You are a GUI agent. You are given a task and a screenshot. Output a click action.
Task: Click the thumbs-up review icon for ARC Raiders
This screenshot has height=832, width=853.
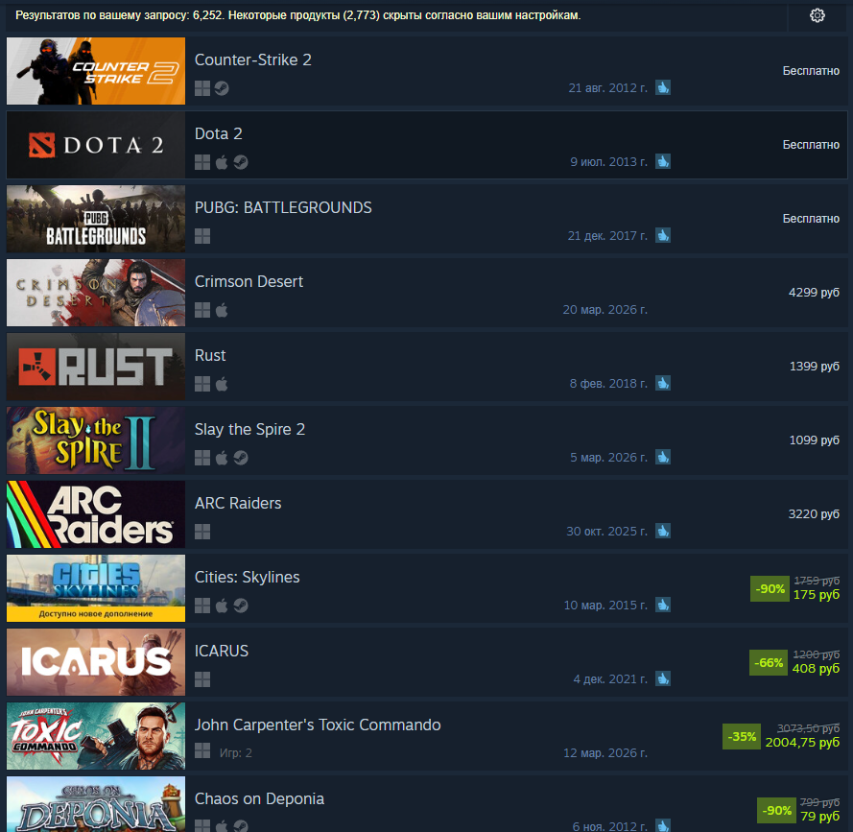tap(663, 531)
